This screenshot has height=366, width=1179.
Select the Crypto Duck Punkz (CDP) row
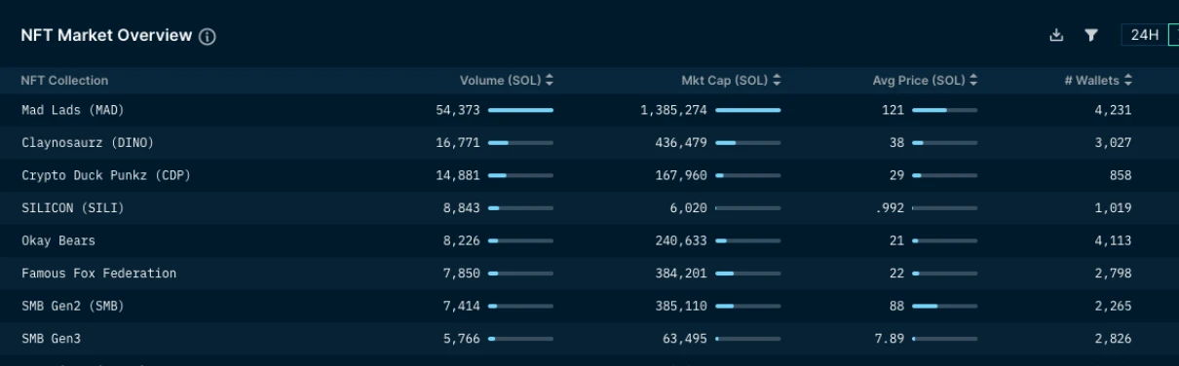click(589, 175)
